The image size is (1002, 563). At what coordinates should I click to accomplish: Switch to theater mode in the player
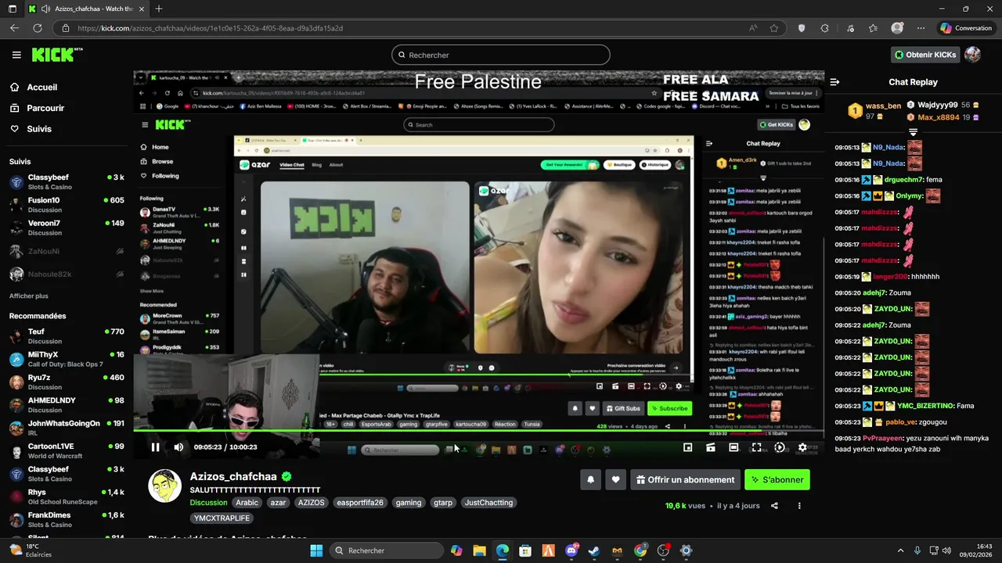click(733, 447)
